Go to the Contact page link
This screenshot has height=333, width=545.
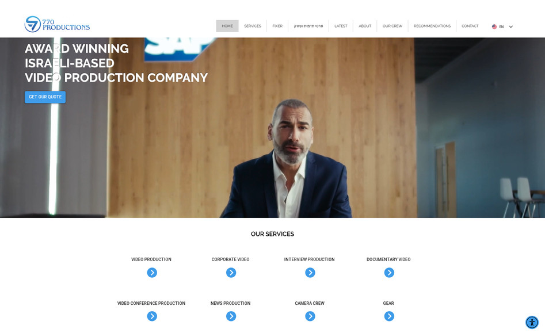pyautogui.click(x=470, y=26)
